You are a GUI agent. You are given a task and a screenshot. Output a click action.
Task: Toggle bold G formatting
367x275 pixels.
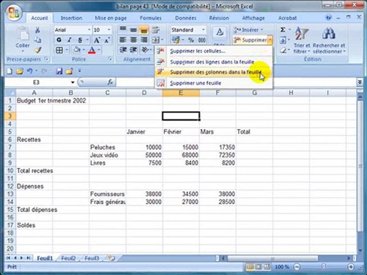pos(59,40)
